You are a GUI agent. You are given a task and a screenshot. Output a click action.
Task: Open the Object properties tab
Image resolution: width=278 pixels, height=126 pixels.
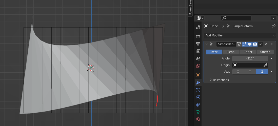[198, 75]
